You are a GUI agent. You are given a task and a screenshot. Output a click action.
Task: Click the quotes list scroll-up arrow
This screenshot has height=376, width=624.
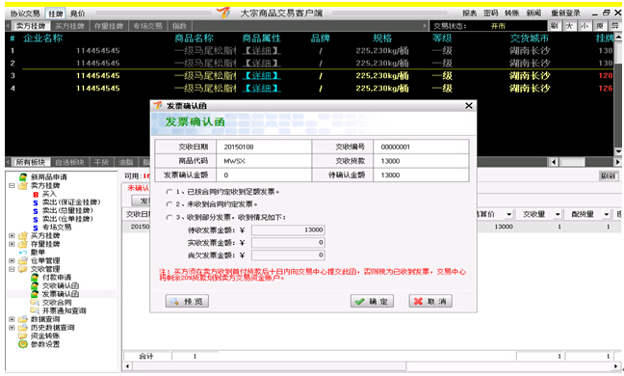pos(618,37)
